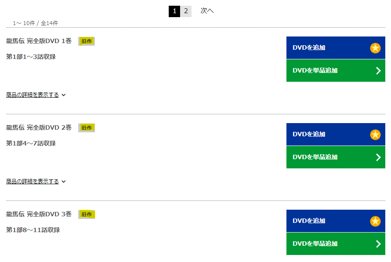391x262 pixels.
Task: Click star icon for 龍馬伝 1巻
Action: 375,48
